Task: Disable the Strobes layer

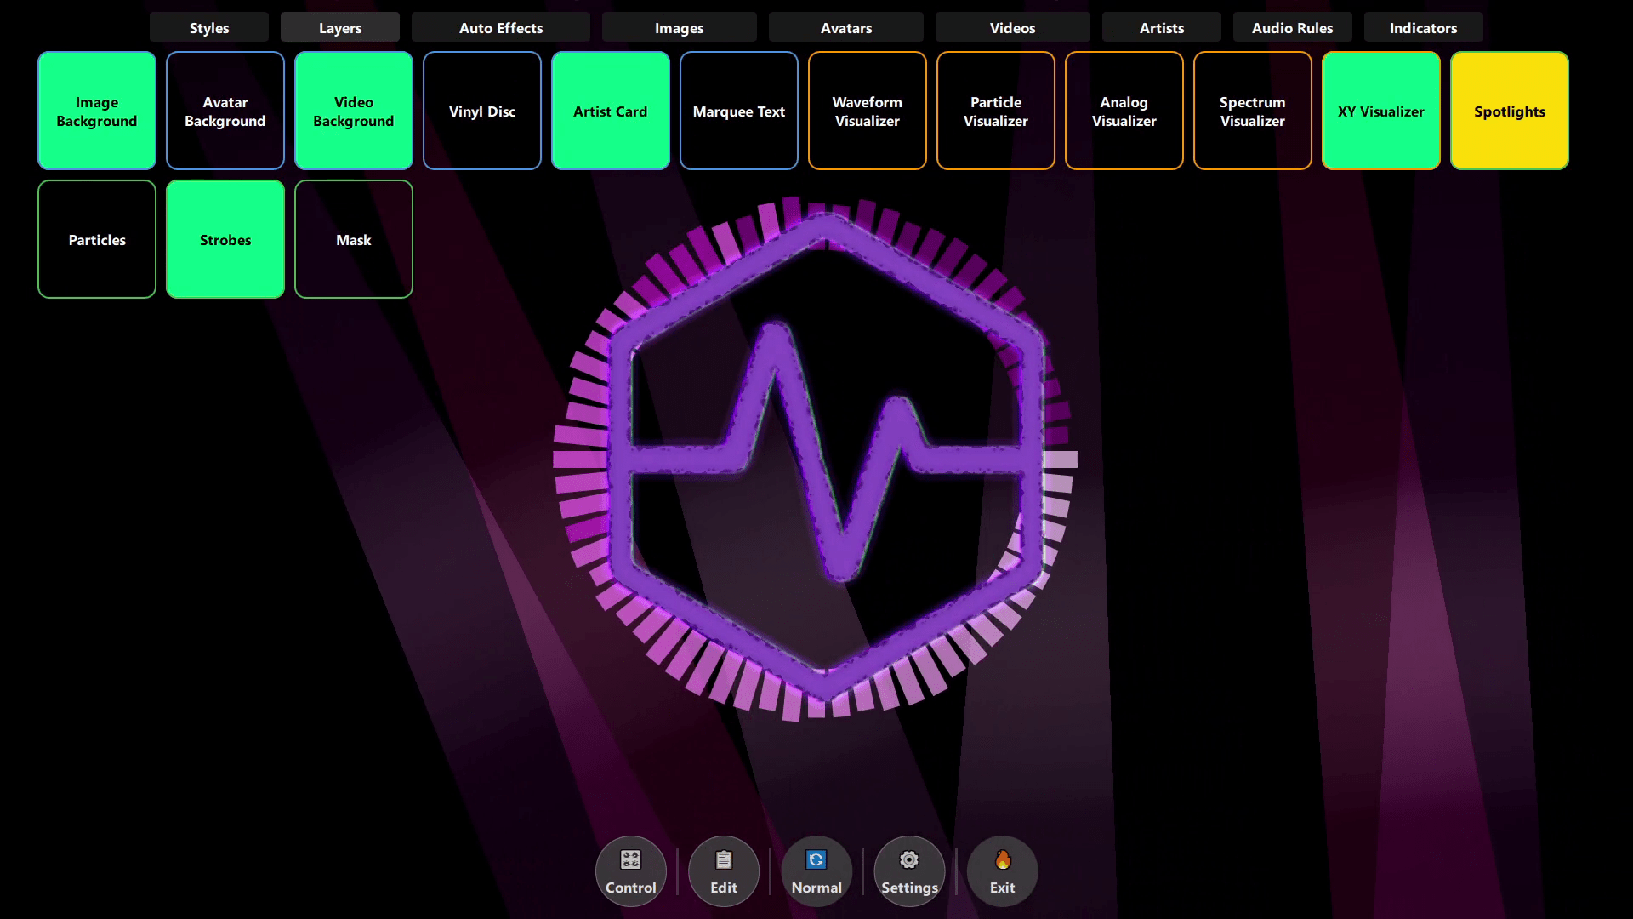Action: 225,240
